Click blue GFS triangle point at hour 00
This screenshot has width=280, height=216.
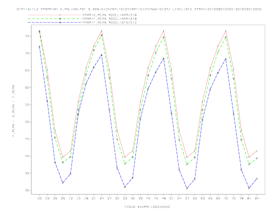pos(40,47)
